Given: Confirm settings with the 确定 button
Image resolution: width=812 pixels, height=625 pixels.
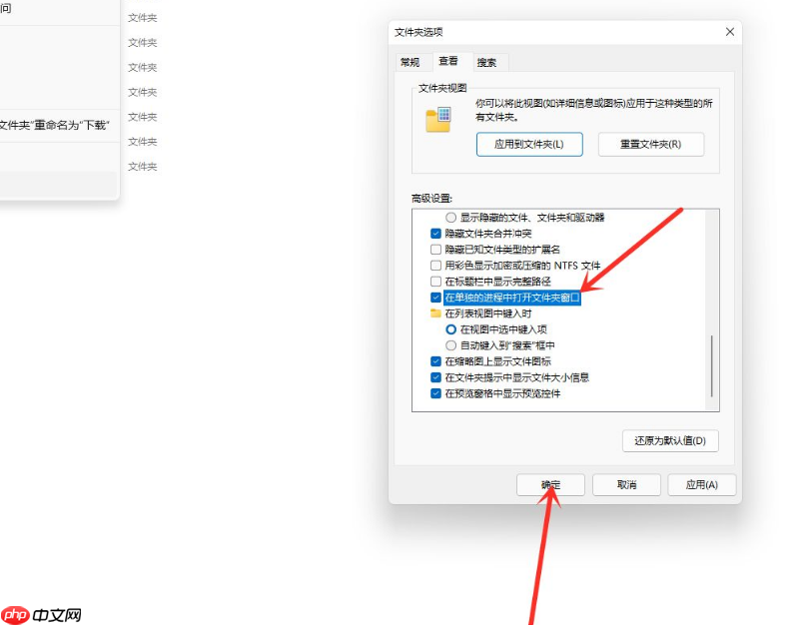Looking at the screenshot, I should tap(549, 484).
